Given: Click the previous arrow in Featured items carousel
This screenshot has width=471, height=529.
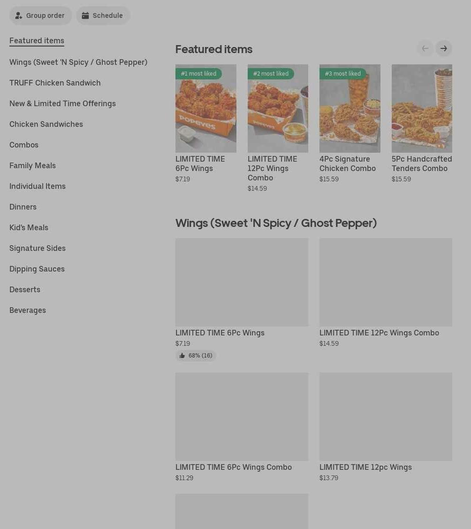Looking at the screenshot, I should (x=425, y=48).
